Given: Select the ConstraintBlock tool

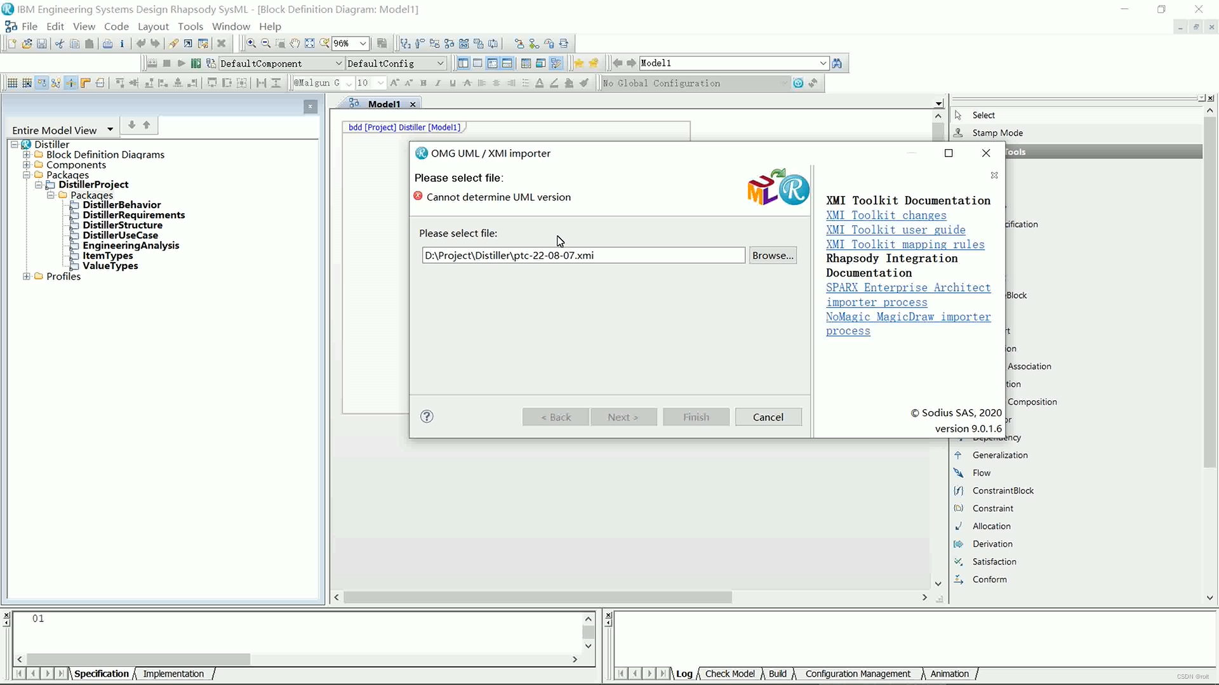Looking at the screenshot, I should coord(1003,490).
